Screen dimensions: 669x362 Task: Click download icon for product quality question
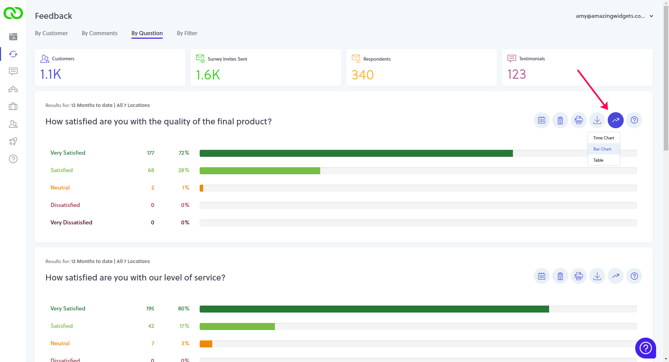(x=597, y=120)
